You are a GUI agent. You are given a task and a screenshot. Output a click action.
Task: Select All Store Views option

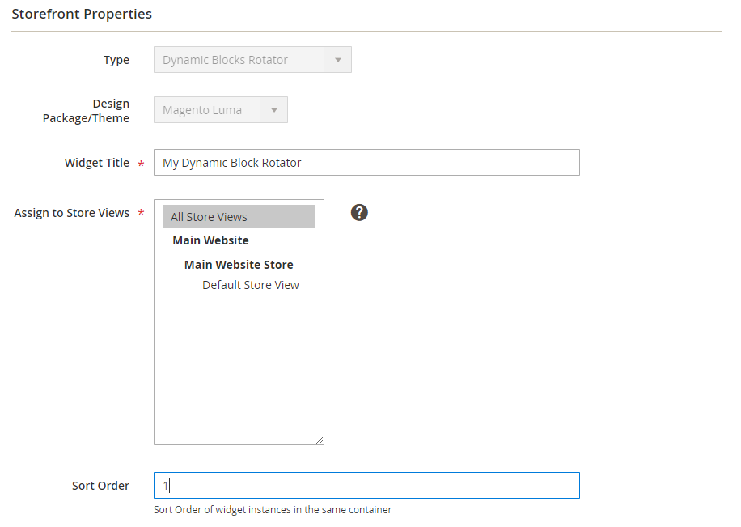click(x=239, y=217)
